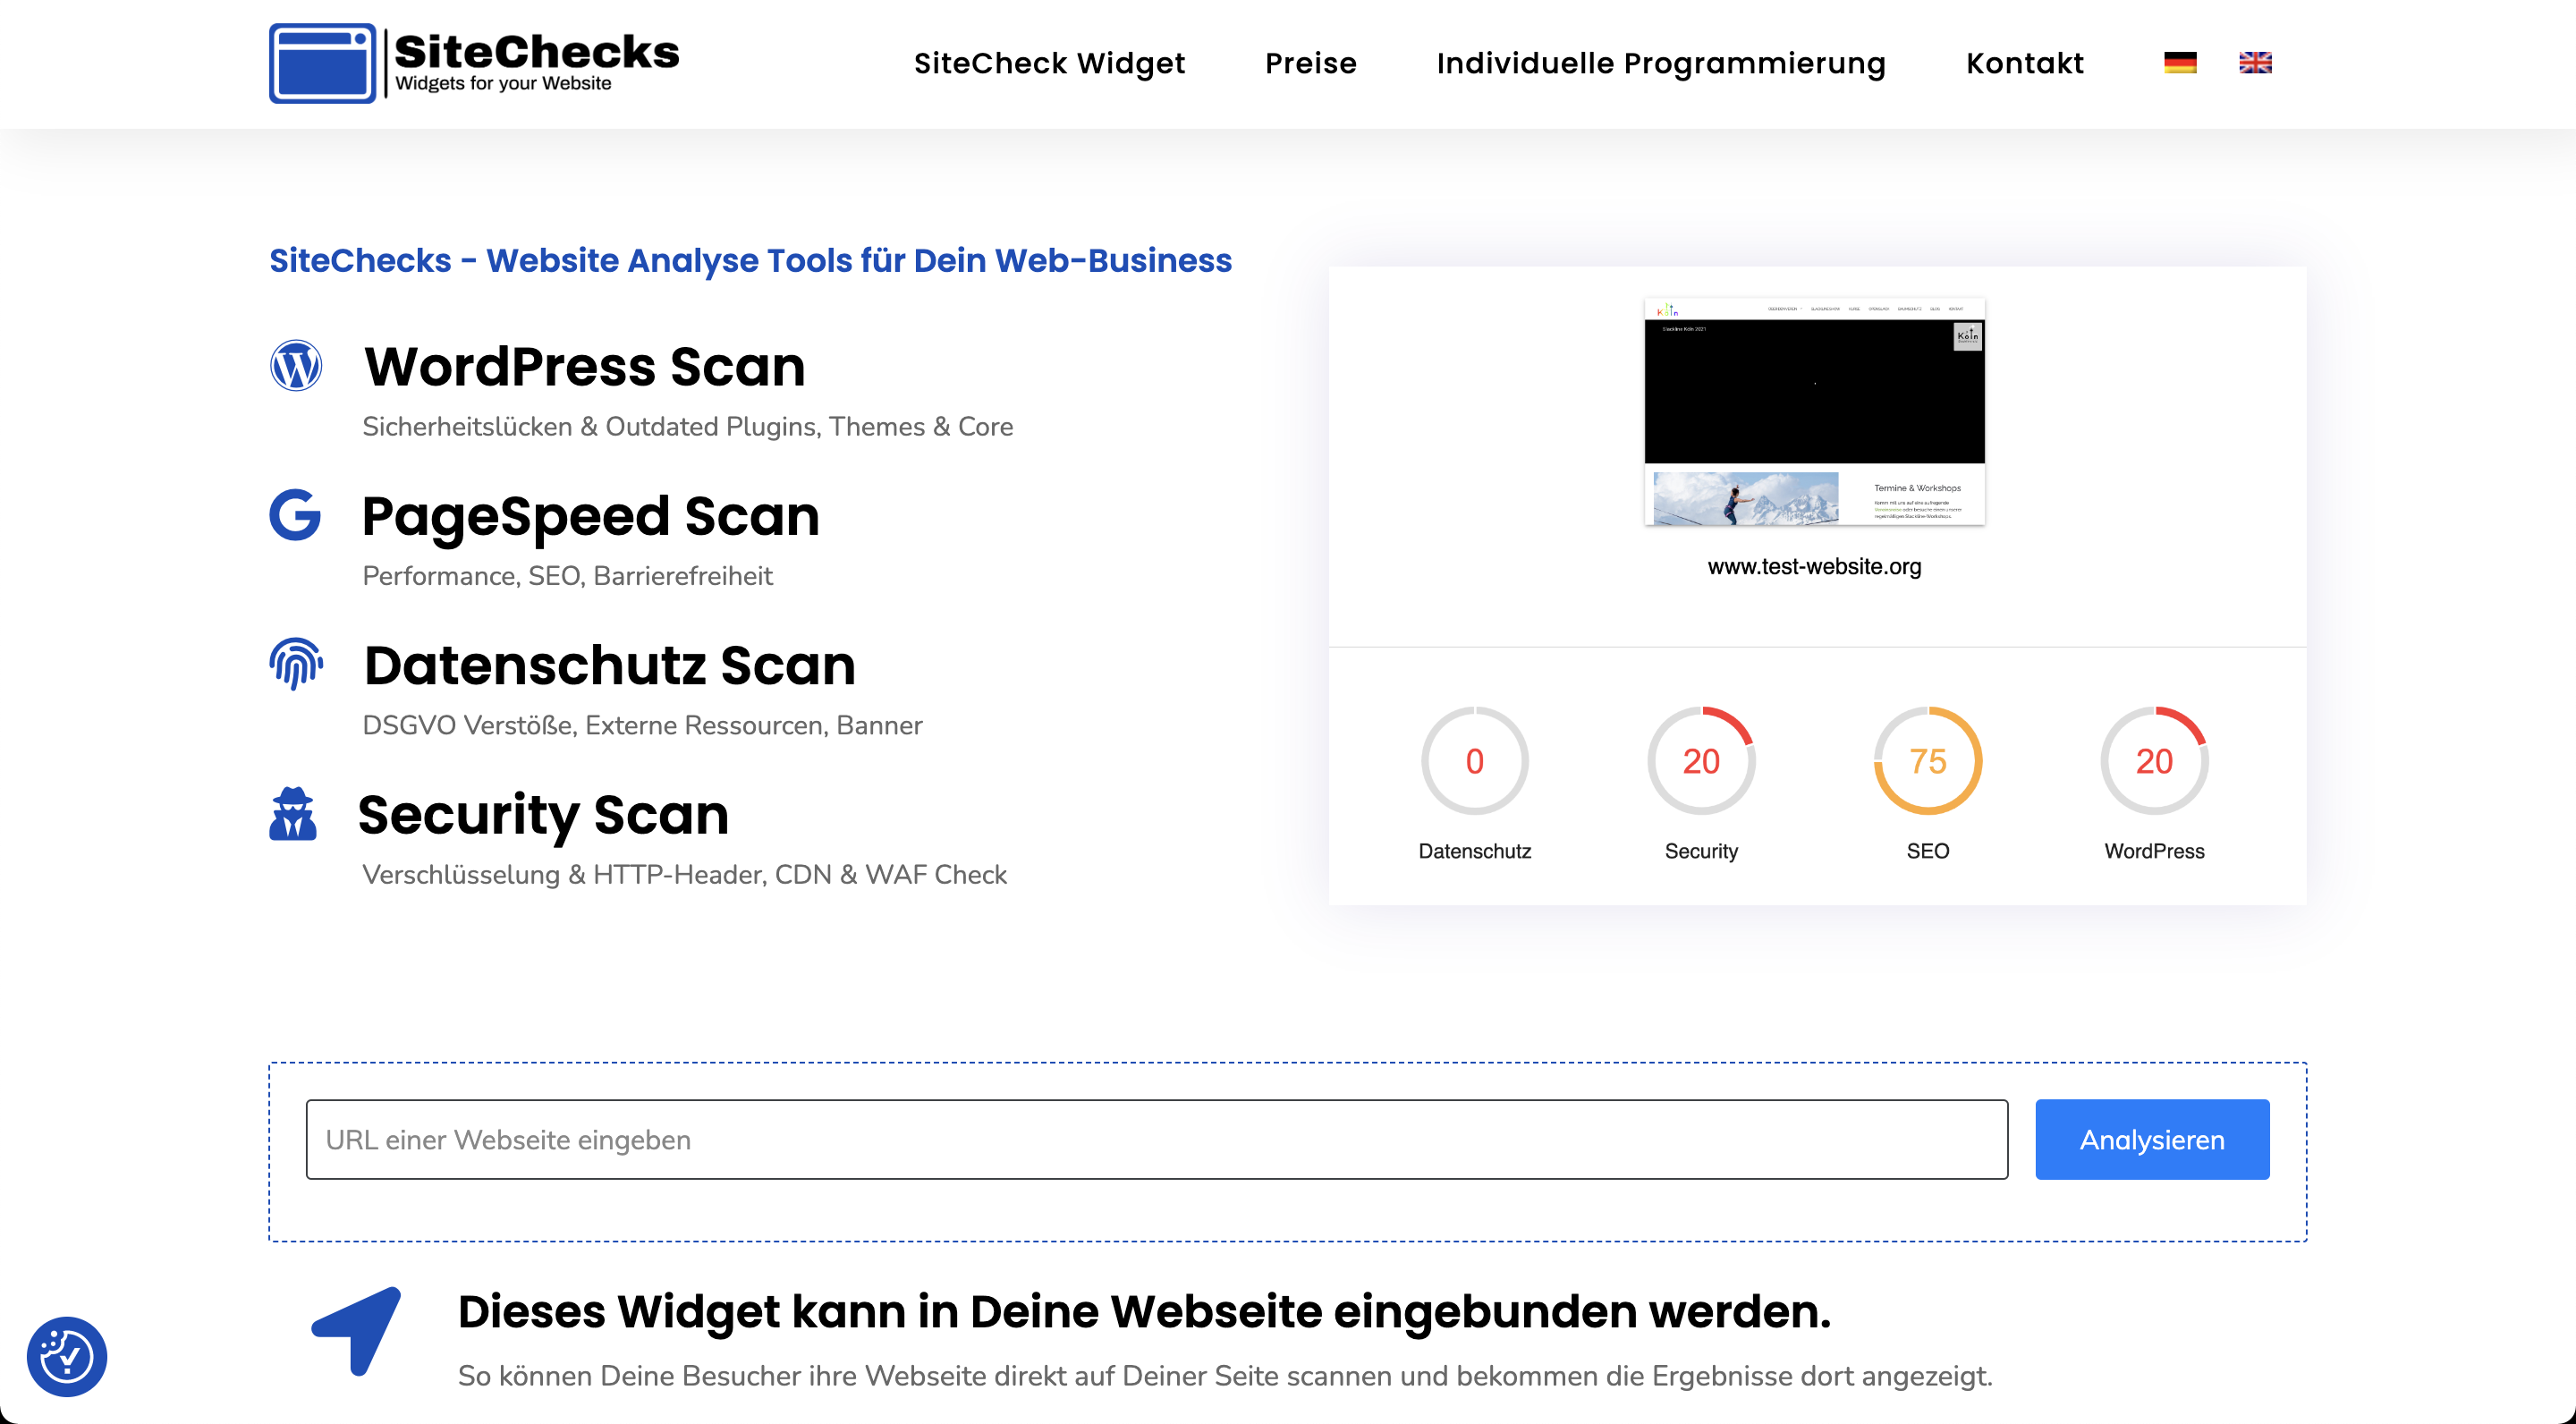
Task: Open the Kontakt menu item
Action: [x=2025, y=63]
